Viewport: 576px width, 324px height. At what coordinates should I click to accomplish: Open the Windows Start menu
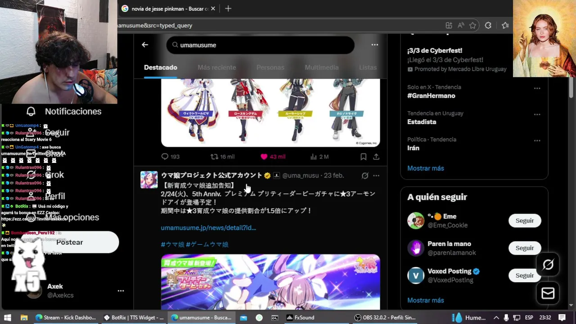click(8, 318)
